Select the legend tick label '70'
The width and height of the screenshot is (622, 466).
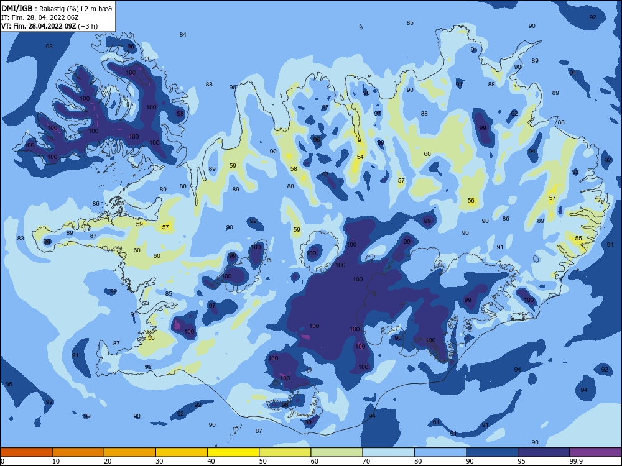[x=366, y=461]
